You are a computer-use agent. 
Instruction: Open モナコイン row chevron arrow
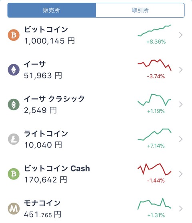(x=181, y=209)
